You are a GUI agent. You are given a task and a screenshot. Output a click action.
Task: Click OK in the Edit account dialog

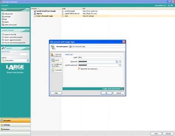pos(106,93)
